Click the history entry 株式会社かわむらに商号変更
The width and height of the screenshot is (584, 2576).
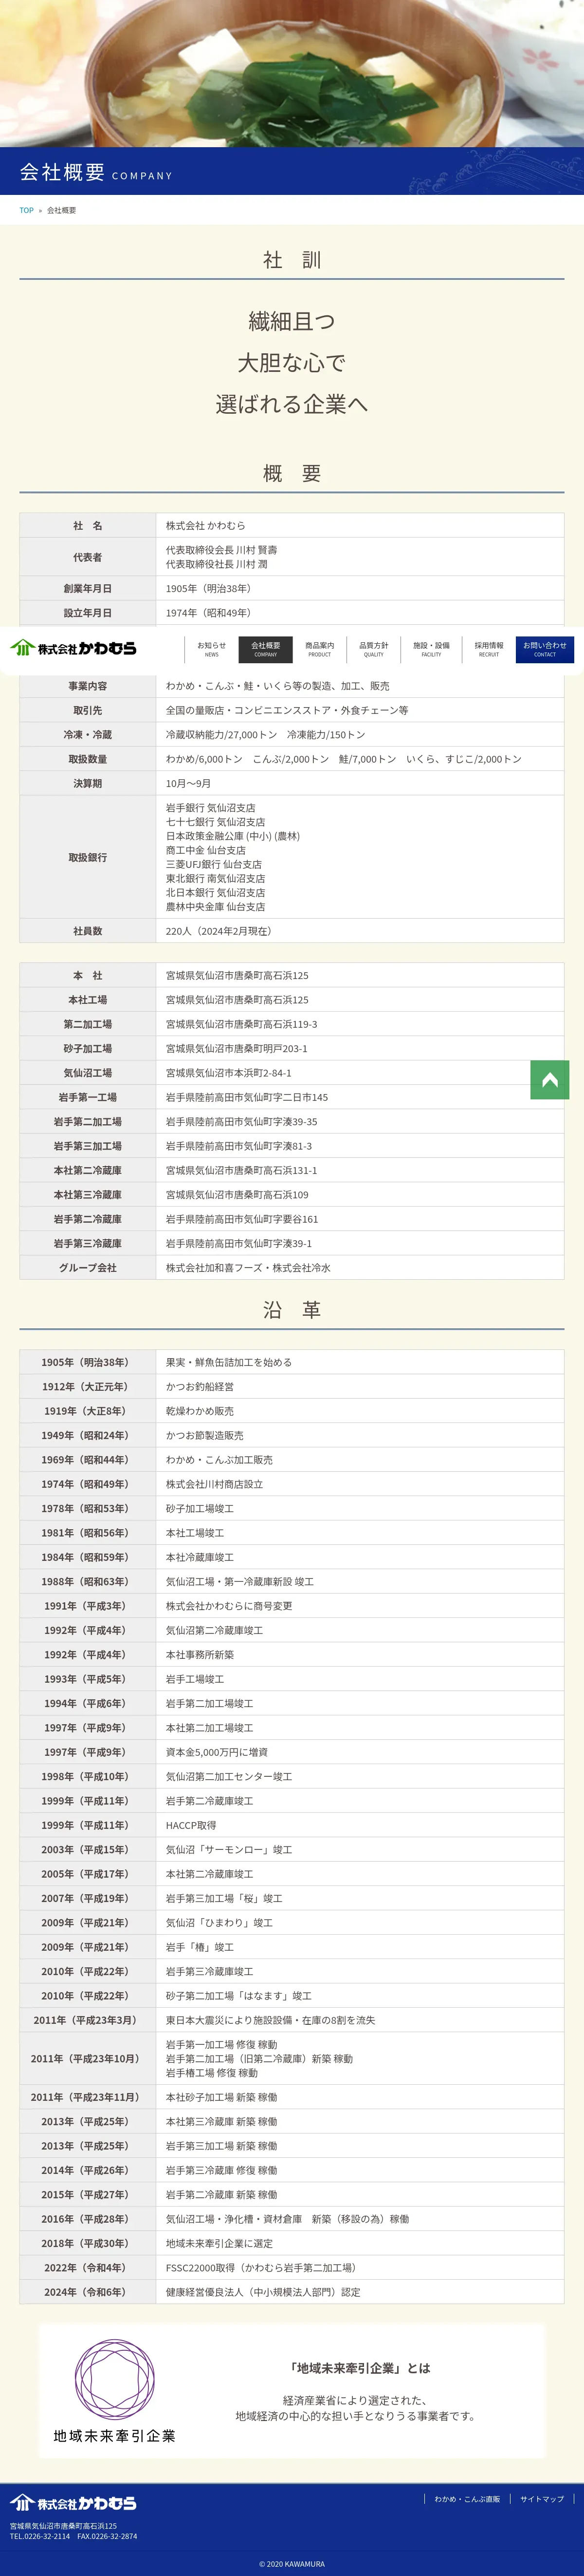229,1606
